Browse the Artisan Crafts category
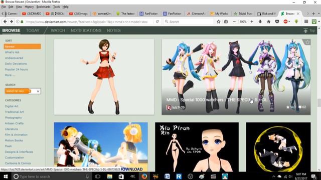 [14, 123]
